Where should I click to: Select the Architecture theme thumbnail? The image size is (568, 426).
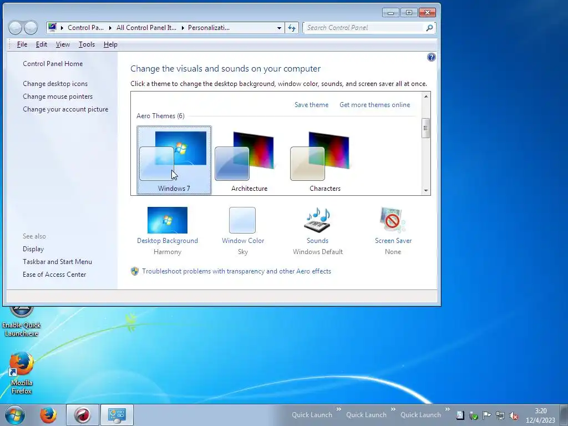click(x=249, y=160)
